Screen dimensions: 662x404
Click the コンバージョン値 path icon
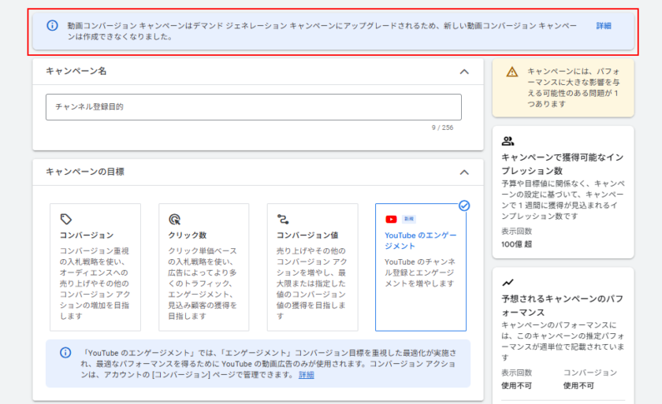tap(282, 220)
